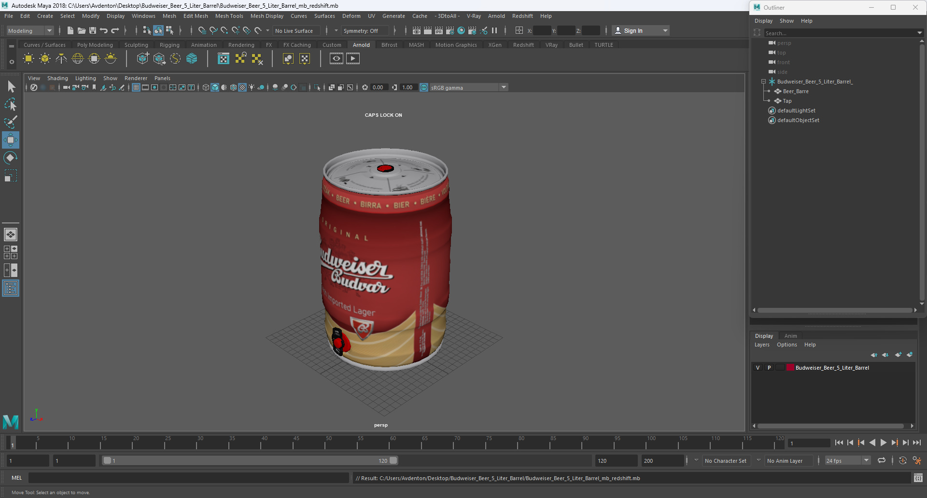This screenshot has height=498, width=927.
Task: Create Arnold area light shelf icon
Action: 28,59
